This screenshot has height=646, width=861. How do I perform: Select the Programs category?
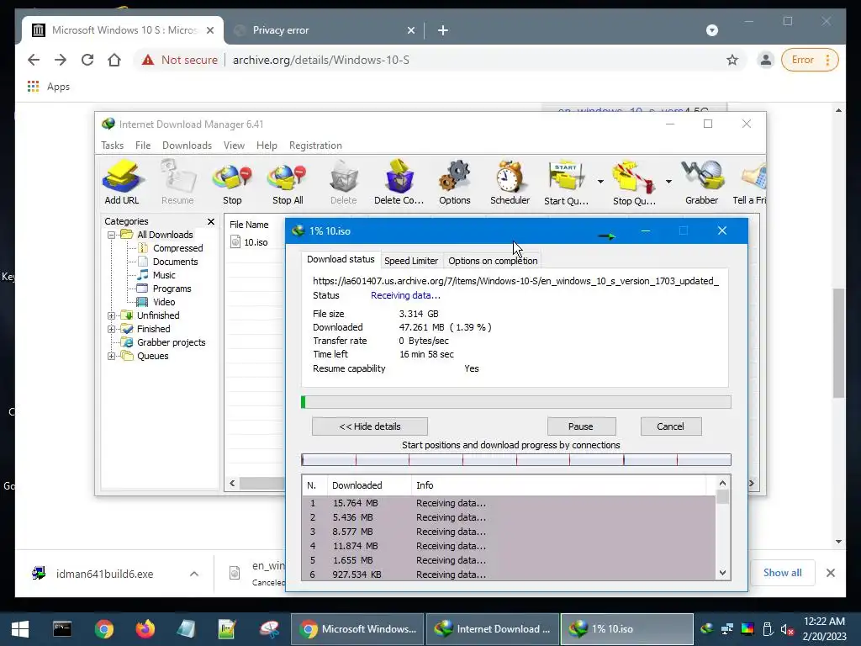pos(172,289)
